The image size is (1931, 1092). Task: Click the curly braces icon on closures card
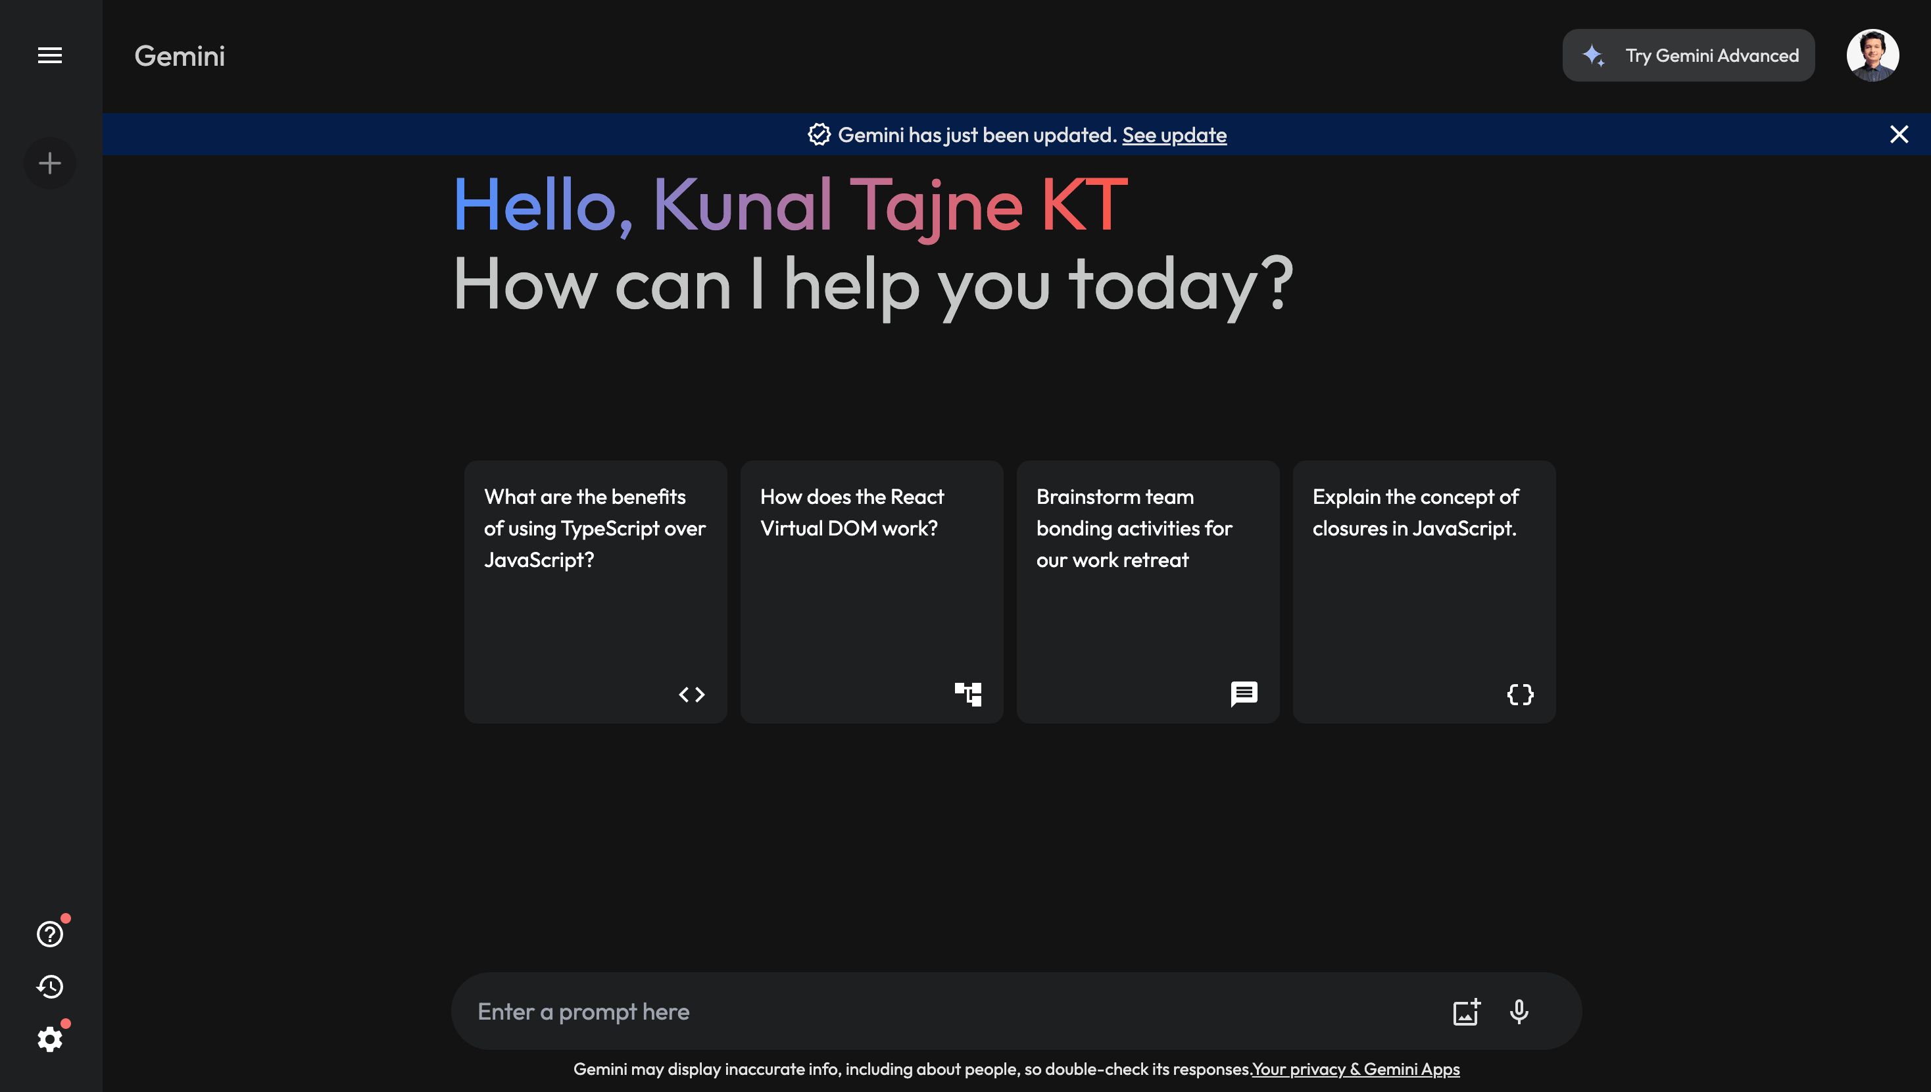[x=1520, y=695]
